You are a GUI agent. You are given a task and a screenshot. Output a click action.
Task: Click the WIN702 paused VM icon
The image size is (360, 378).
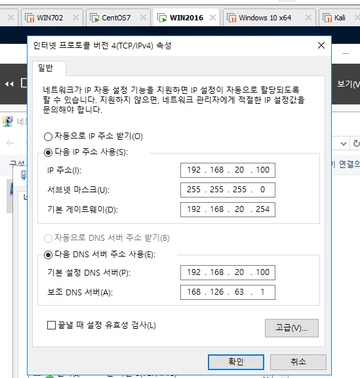tap(30, 18)
